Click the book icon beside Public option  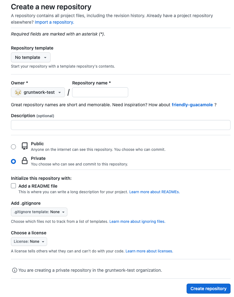[24, 146]
